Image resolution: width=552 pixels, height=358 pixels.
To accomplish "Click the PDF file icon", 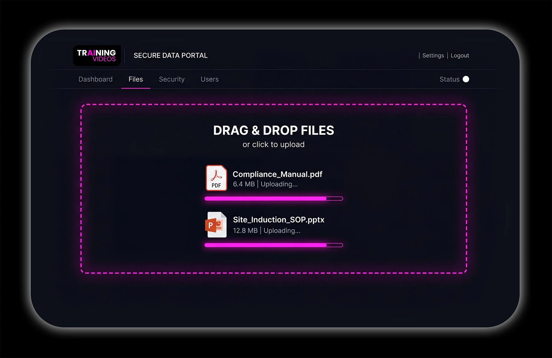I will point(216,178).
